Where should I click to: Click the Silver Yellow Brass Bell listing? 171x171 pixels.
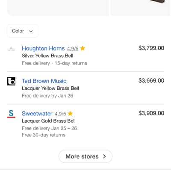pyautogui.click(x=47, y=56)
